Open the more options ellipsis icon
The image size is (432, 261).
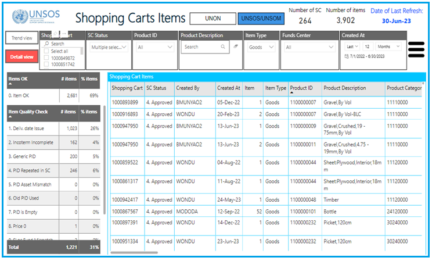[x=64, y=33]
